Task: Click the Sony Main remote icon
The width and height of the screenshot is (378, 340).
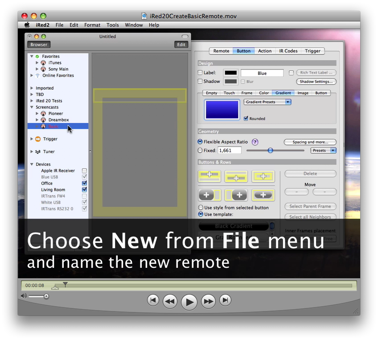Action: pos(43,69)
